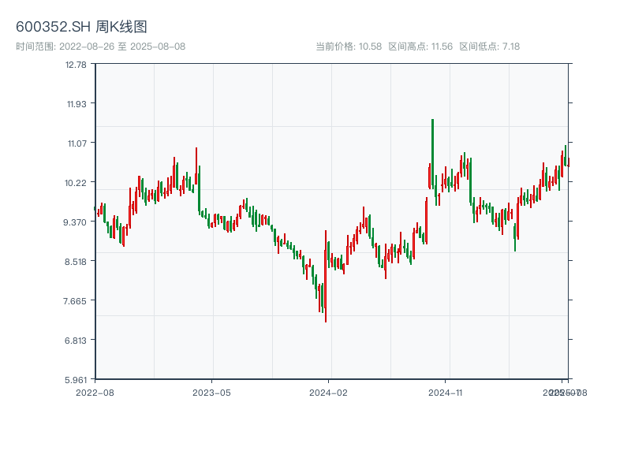Pick the 10.22 price axis label

77,182
